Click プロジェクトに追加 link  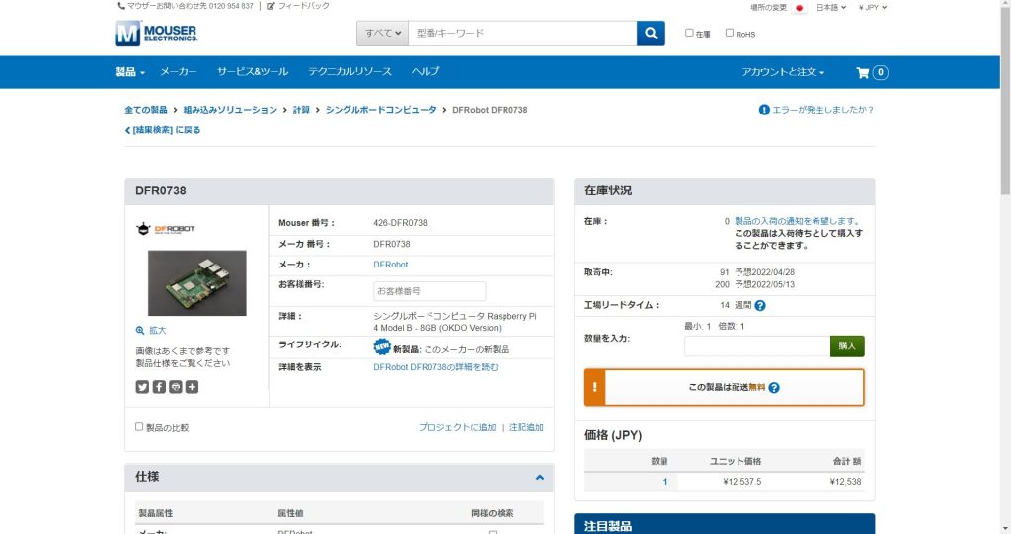(457, 427)
